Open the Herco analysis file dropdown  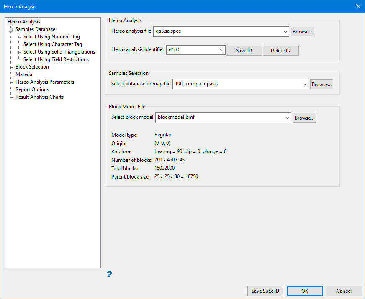tap(285, 31)
